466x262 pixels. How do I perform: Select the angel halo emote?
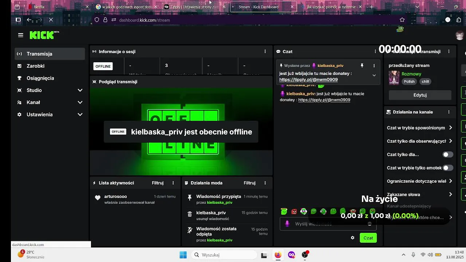284,211
